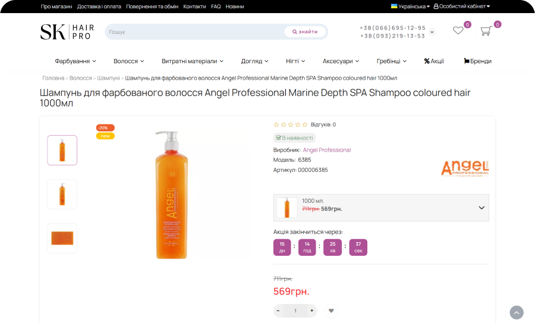Expand the Аксесуари menu

coord(341,61)
